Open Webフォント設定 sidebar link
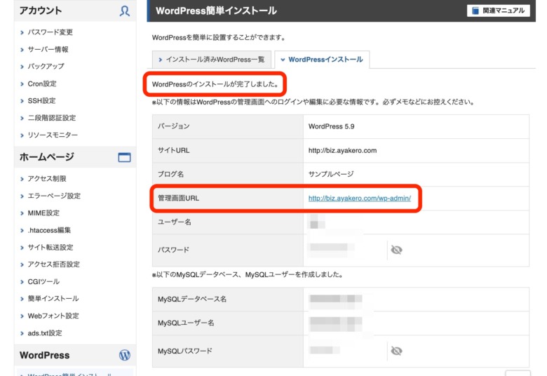 click(x=53, y=316)
